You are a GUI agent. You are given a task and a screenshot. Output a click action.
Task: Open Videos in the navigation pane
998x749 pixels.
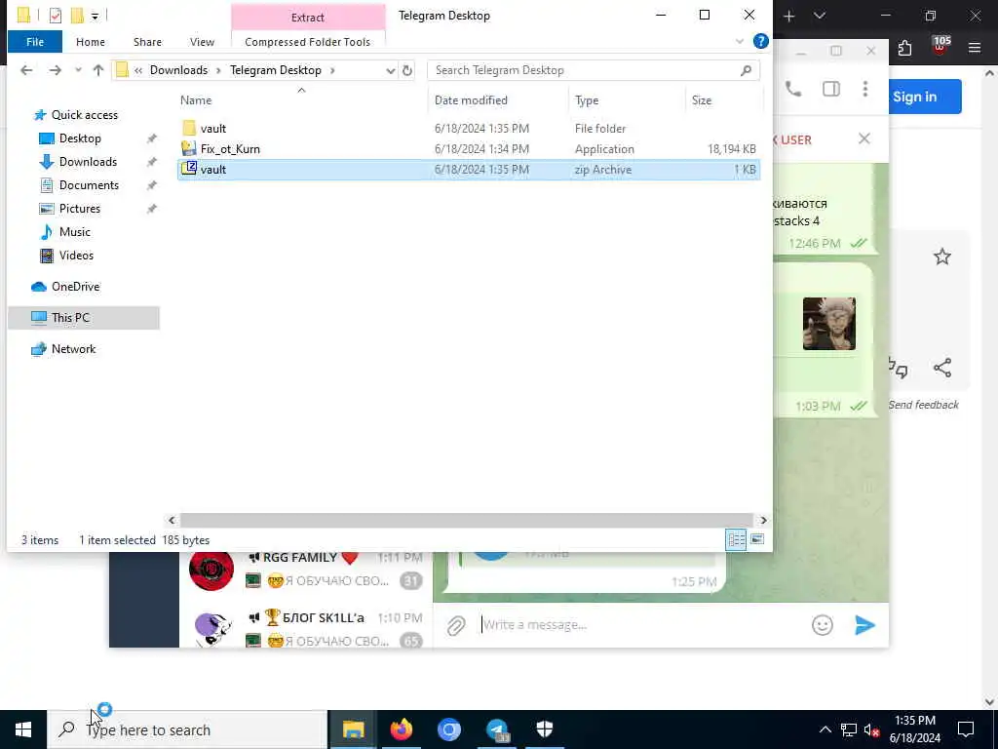point(76,256)
